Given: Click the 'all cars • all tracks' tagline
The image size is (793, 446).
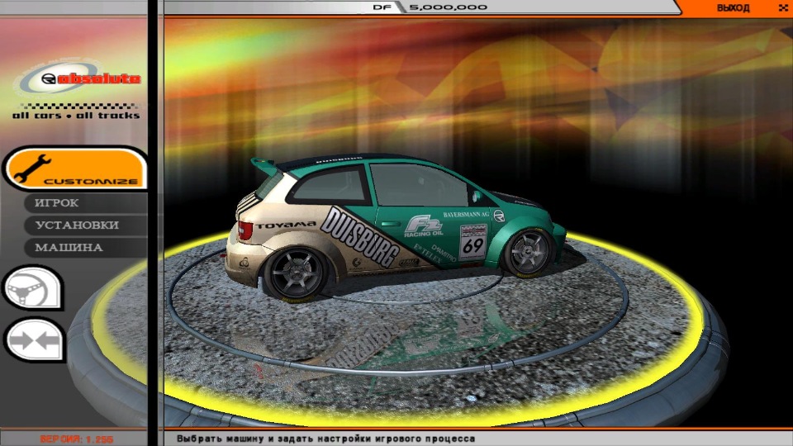Looking at the screenshot, I should 76,116.
